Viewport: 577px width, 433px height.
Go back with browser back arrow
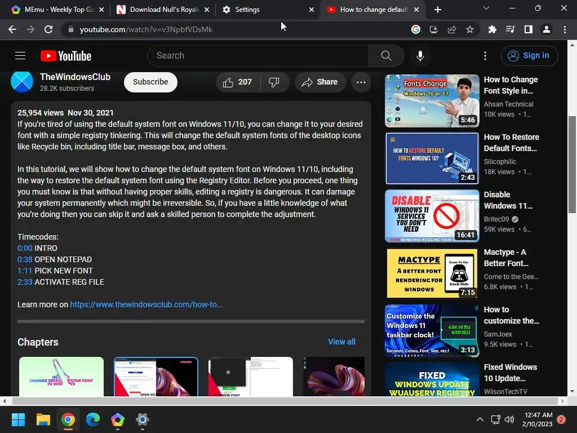[12, 29]
